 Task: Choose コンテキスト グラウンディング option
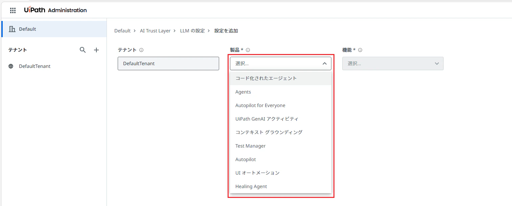pos(281,132)
